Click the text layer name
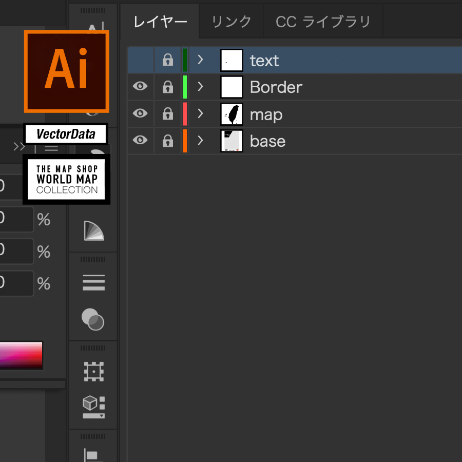 pos(264,61)
